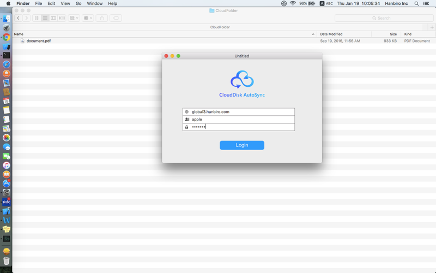Screen dimensions: 436x273
Task: Switch Finder to icon view
Action: click(37, 18)
